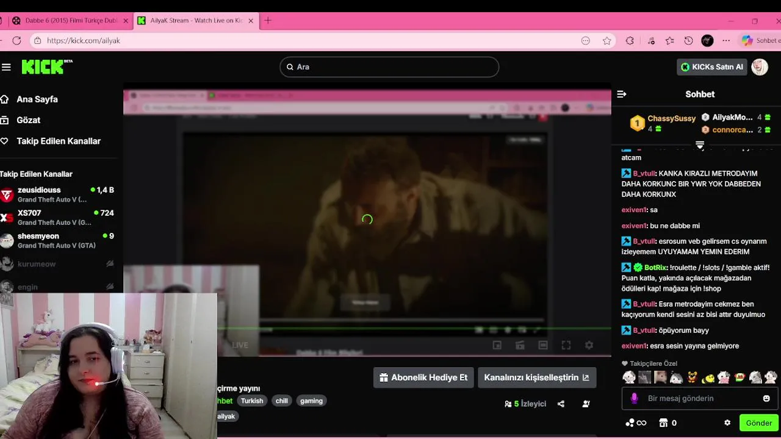Open the Kick hamburger menu
Screen dimensions: 781x439
(6, 67)
